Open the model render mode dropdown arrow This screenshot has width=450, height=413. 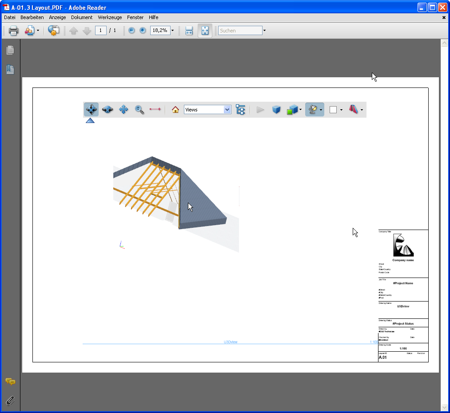click(x=299, y=109)
